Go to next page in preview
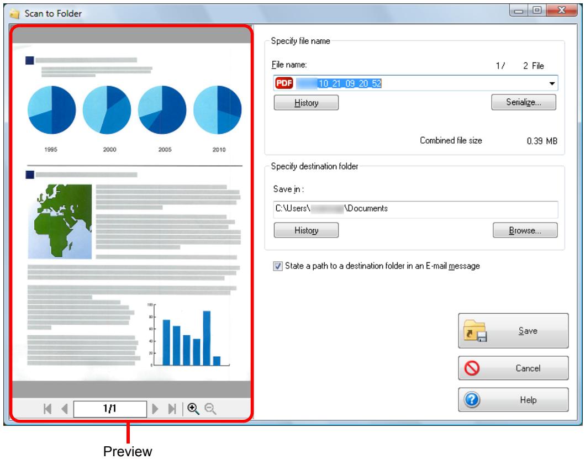The width and height of the screenshot is (585, 459). tap(155, 409)
